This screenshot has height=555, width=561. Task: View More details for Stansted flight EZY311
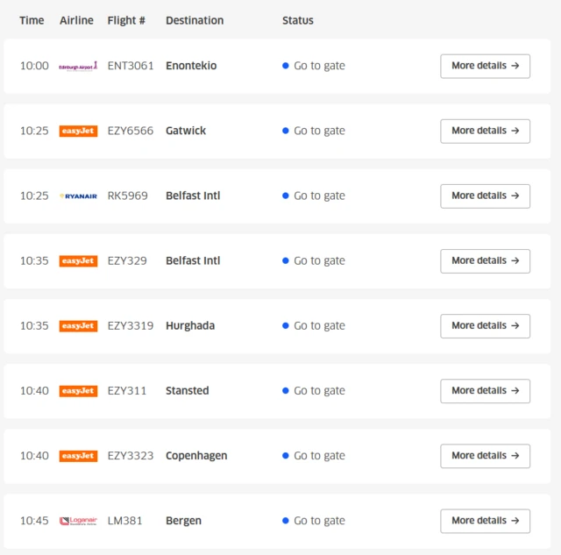coord(485,391)
